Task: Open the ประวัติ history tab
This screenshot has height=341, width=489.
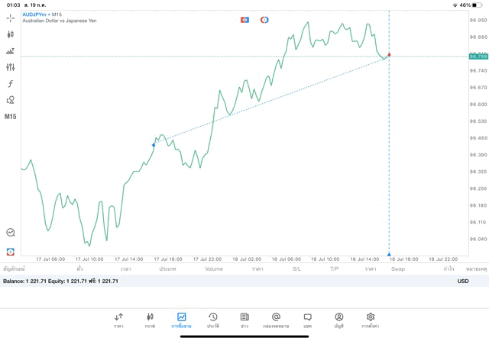Action: 212,320
